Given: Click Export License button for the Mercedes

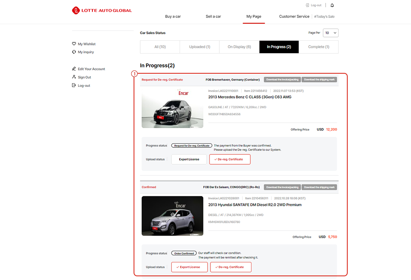Looking at the screenshot, I should pyautogui.click(x=189, y=159).
